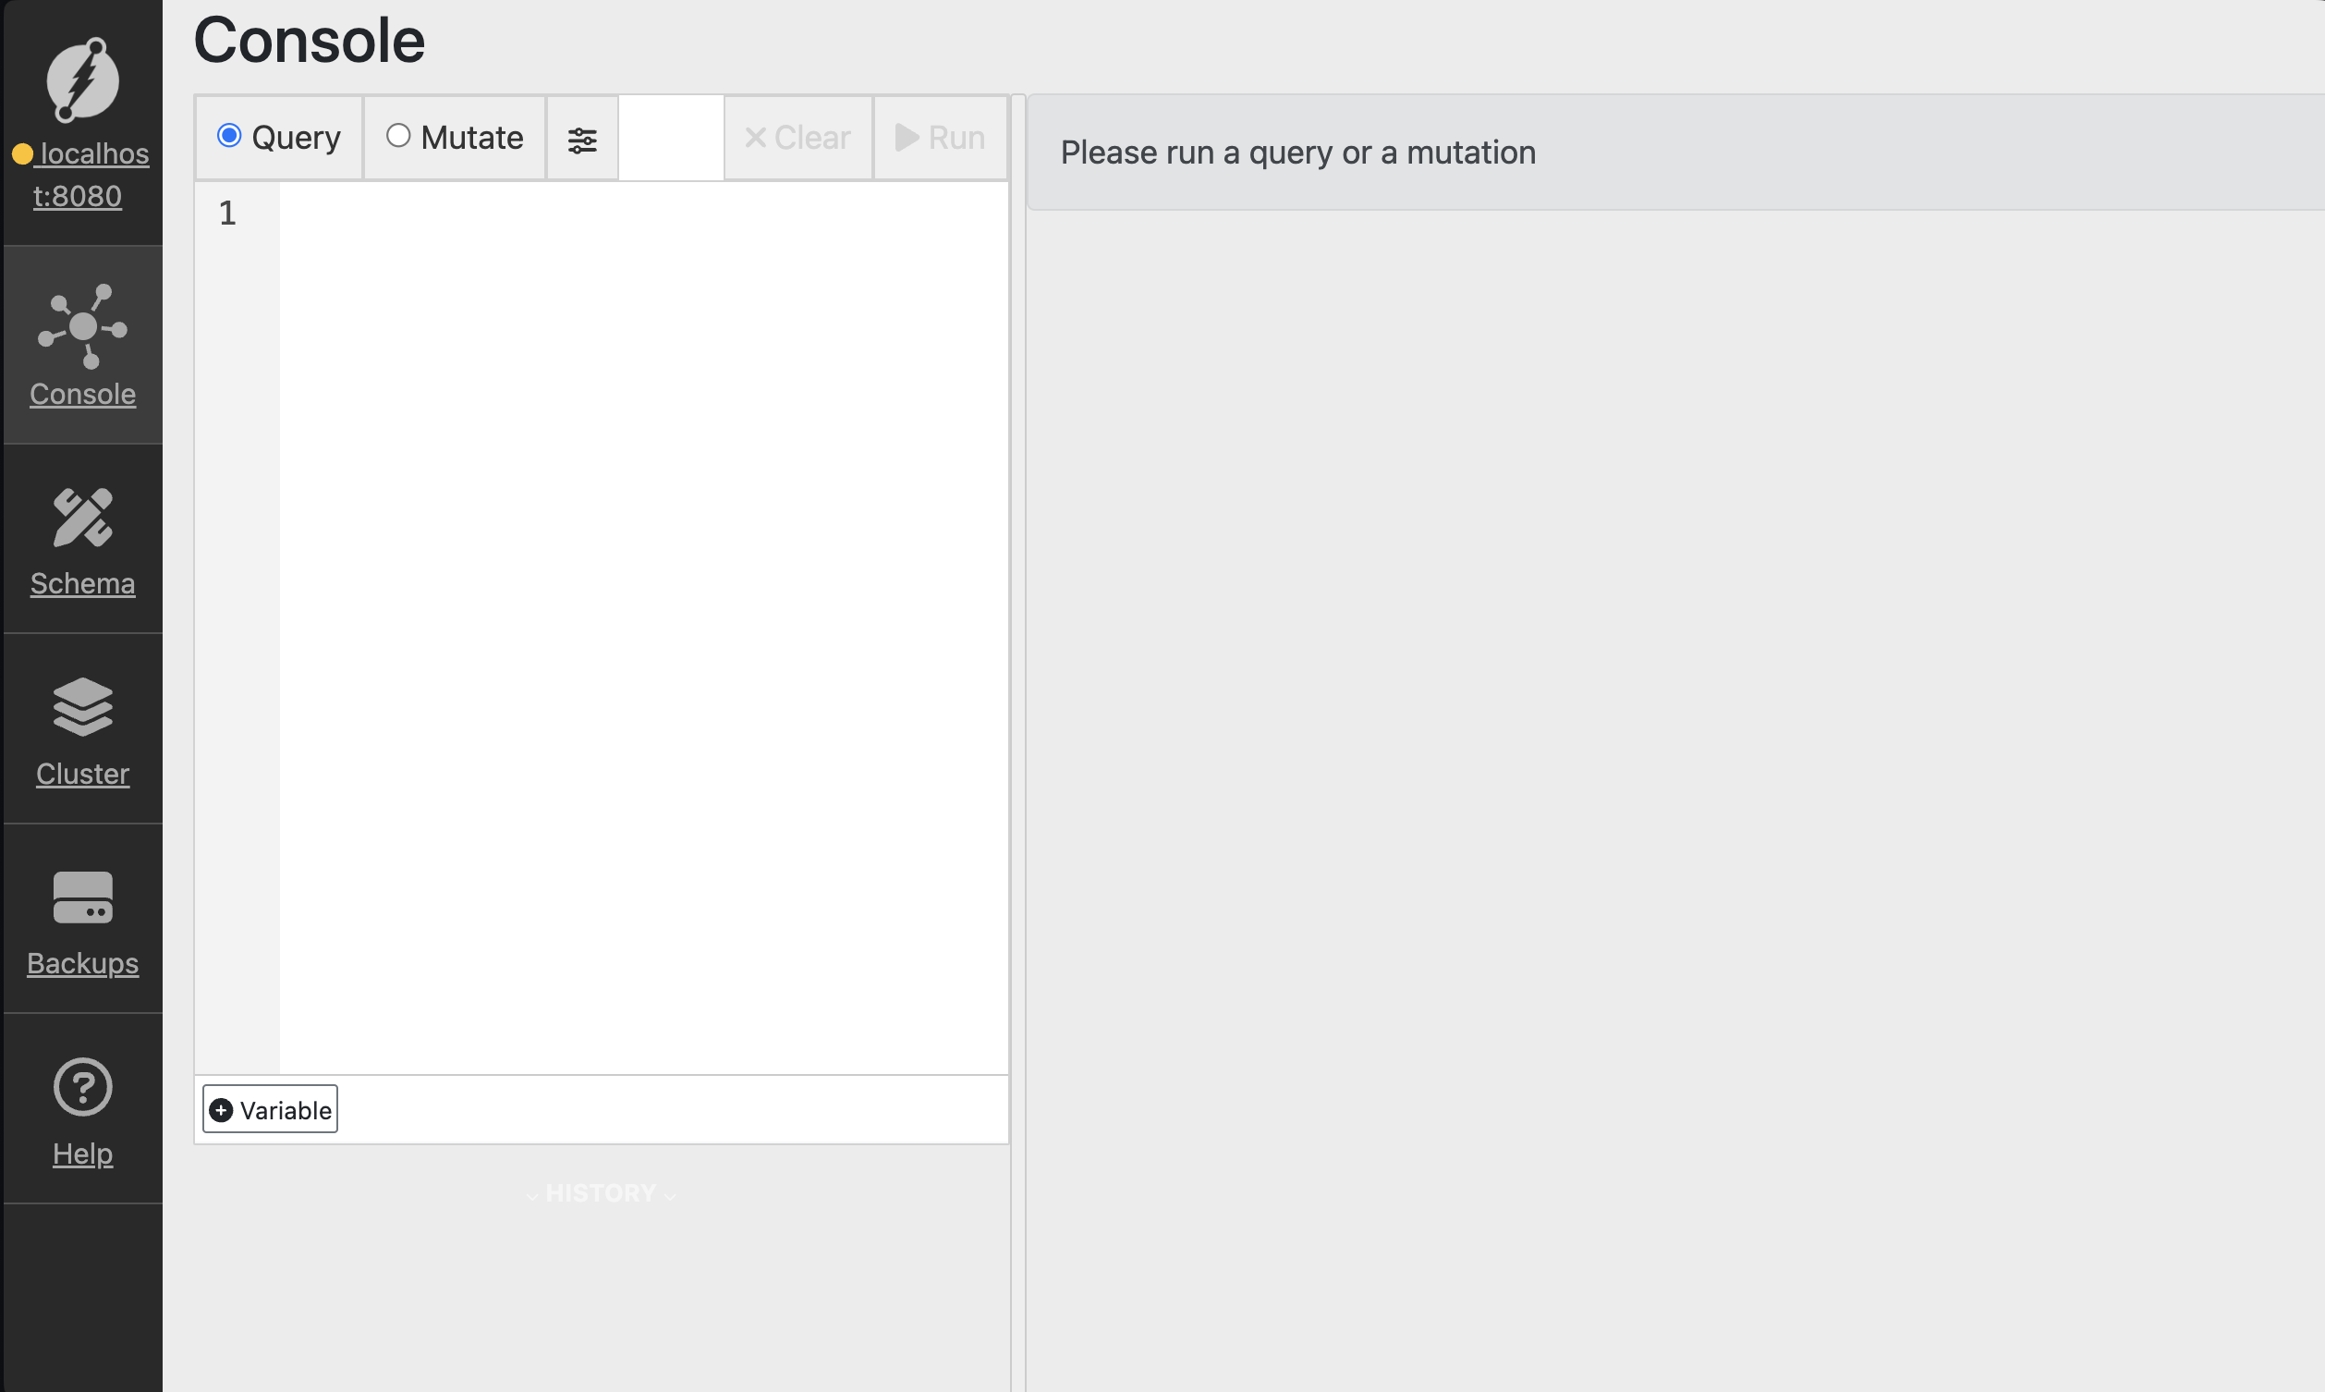Click the plus icon beside Variable
This screenshot has width=2325, height=1392.
(x=221, y=1110)
